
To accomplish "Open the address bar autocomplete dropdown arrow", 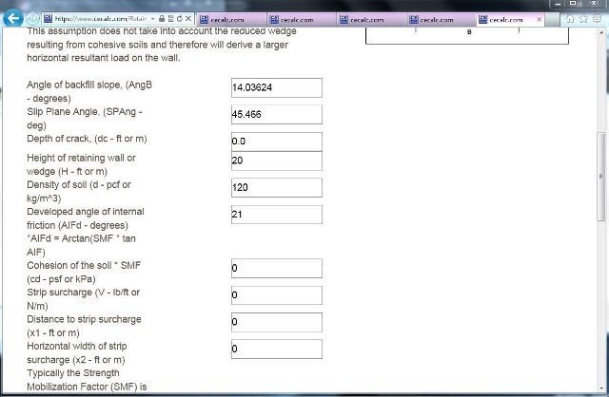I will 153,19.
